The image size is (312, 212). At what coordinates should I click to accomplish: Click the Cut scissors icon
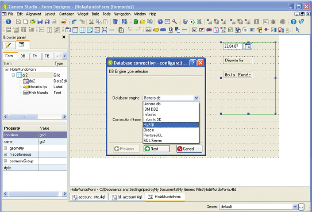click(x=91, y=22)
